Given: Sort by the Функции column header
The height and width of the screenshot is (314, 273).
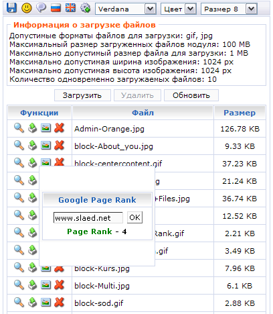Looking at the screenshot, I should pyautogui.click(x=39, y=113).
